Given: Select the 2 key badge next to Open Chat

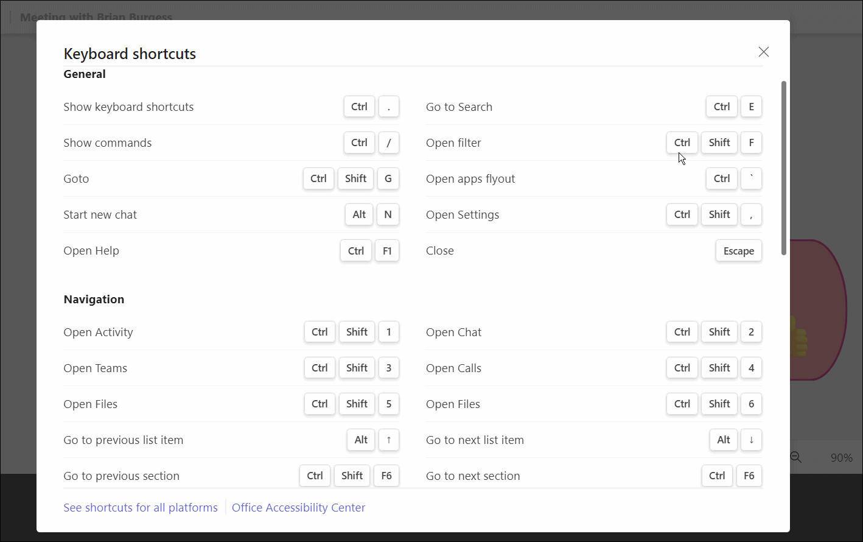Looking at the screenshot, I should (x=751, y=332).
